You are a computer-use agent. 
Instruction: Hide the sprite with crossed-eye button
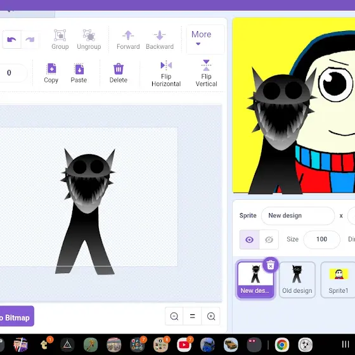click(x=269, y=240)
